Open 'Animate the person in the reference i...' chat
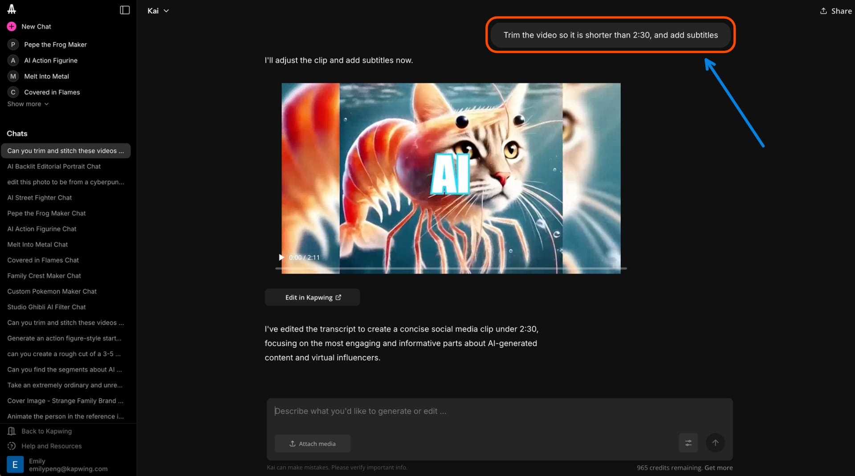Screen dimensions: 855x476 coord(65,416)
